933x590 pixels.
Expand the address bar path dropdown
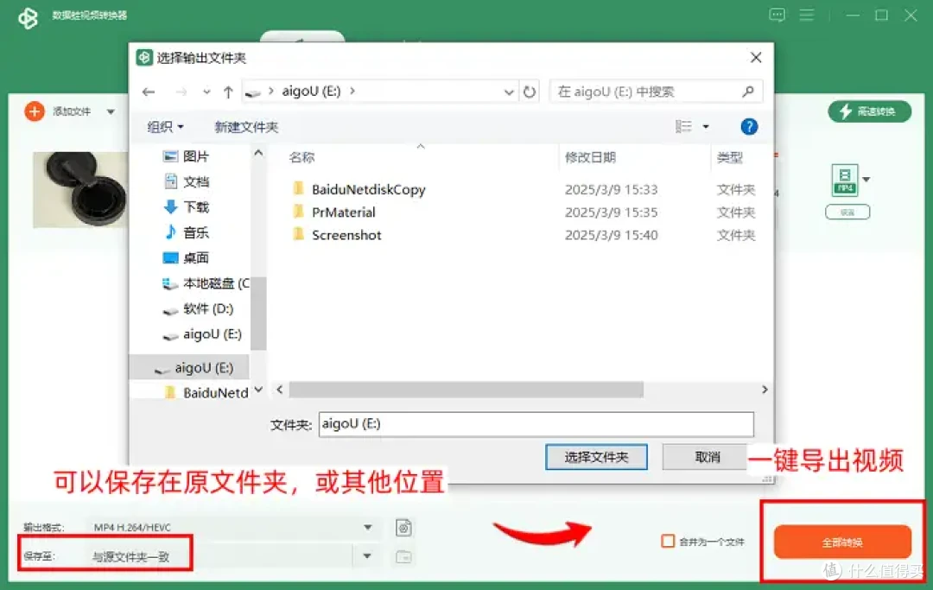509,92
